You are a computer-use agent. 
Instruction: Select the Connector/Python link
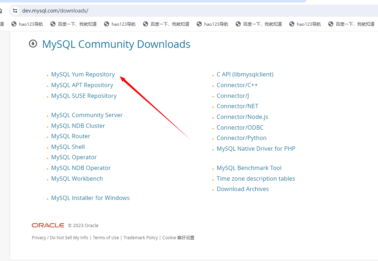(x=241, y=138)
